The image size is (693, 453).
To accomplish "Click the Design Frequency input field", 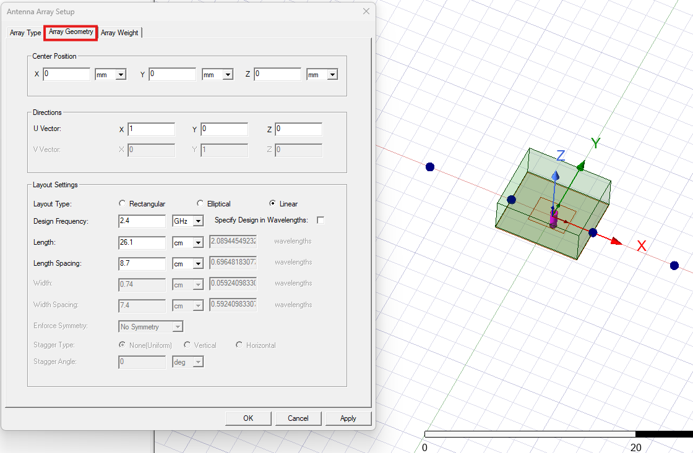I will click(x=142, y=221).
